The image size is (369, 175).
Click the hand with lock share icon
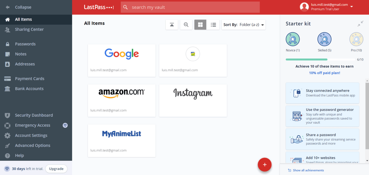[x=296, y=139]
